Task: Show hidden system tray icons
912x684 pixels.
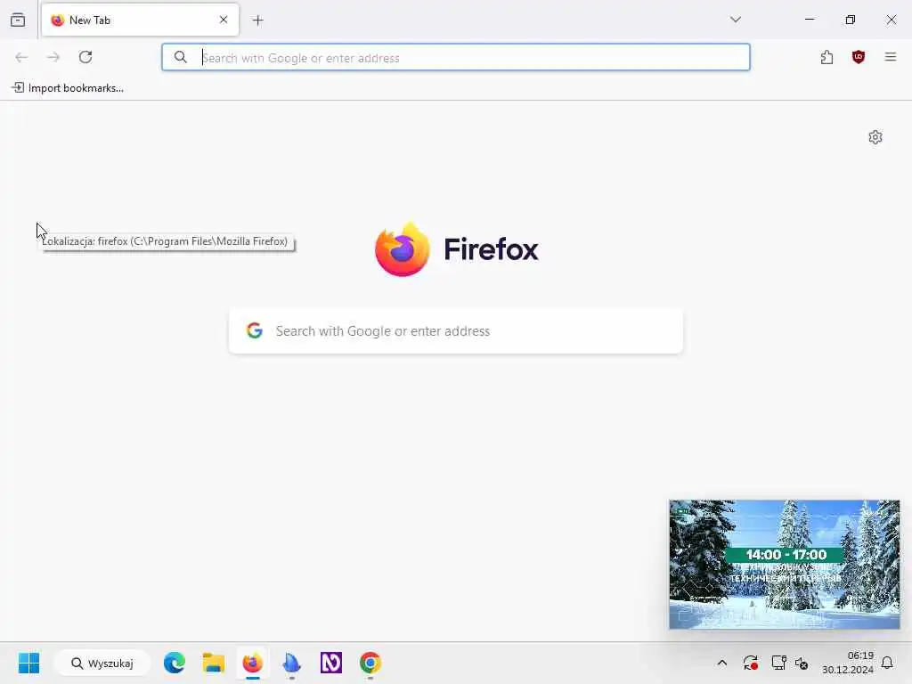Action: pos(721,663)
